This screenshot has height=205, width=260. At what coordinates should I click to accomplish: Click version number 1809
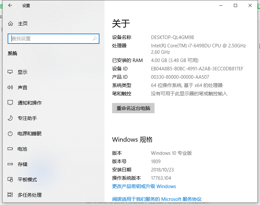tap(156, 162)
